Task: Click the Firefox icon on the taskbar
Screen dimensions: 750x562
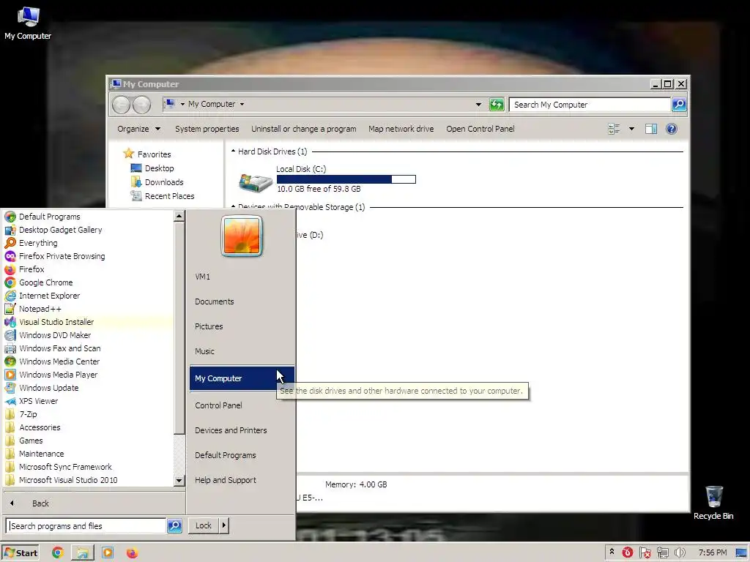Action: coord(132,552)
